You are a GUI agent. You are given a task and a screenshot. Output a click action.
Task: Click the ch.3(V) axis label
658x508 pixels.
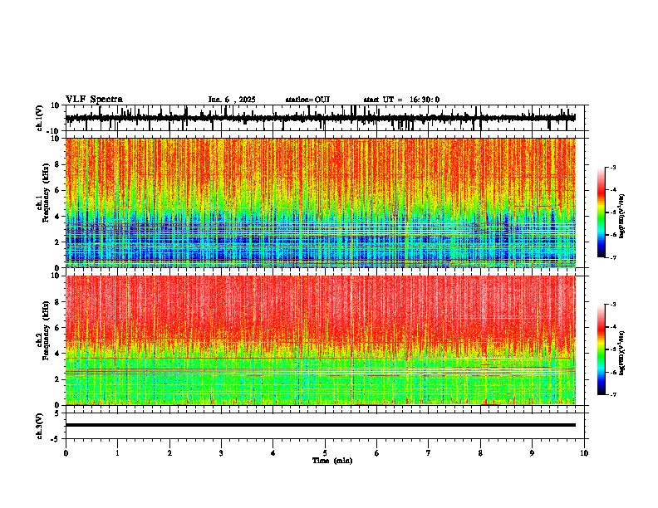40,427
